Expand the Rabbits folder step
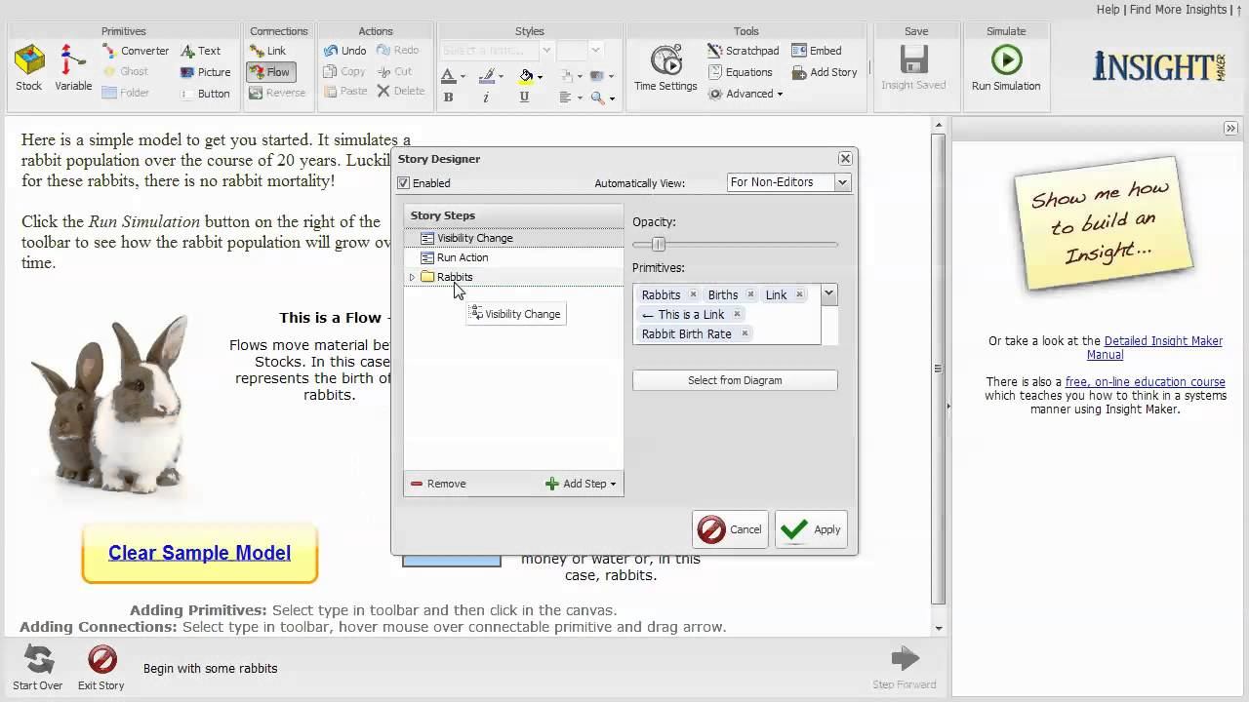Viewport: 1249px width, 702px height. click(412, 278)
